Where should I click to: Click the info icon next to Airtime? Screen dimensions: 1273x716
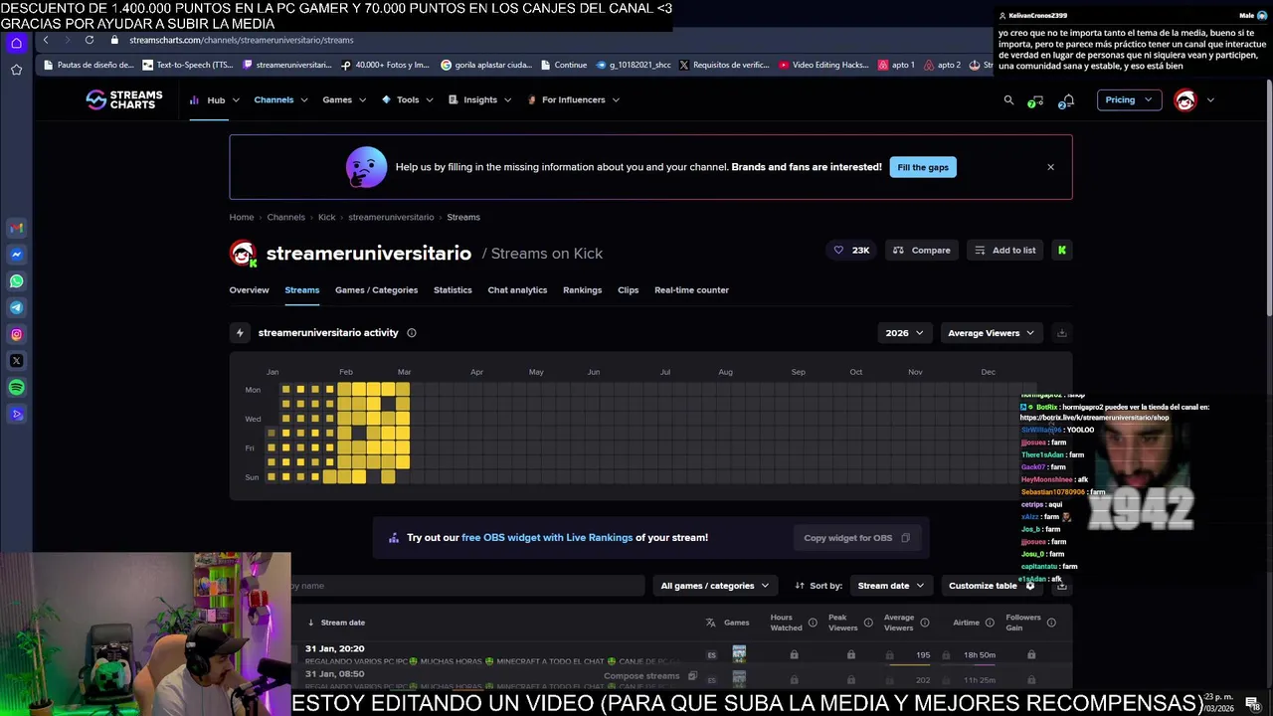click(x=990, y=623)
